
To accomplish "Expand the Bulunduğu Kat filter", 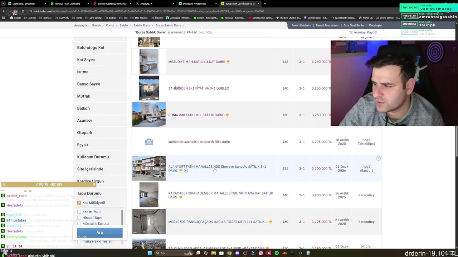I will click(100, 47).
